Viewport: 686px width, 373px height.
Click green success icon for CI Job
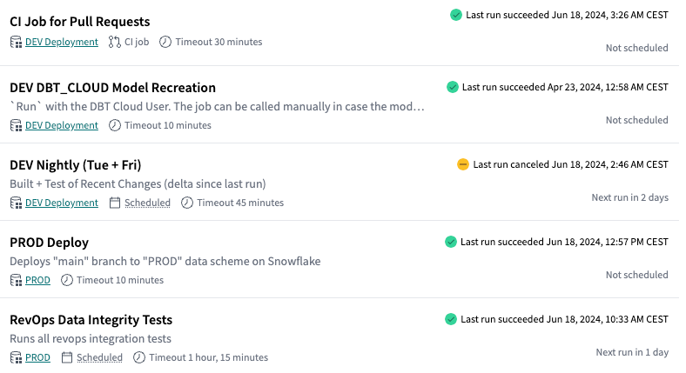point(456,15)
